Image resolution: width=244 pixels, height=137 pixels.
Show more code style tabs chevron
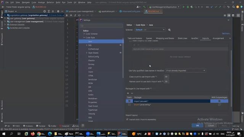[x=230, y=38]
